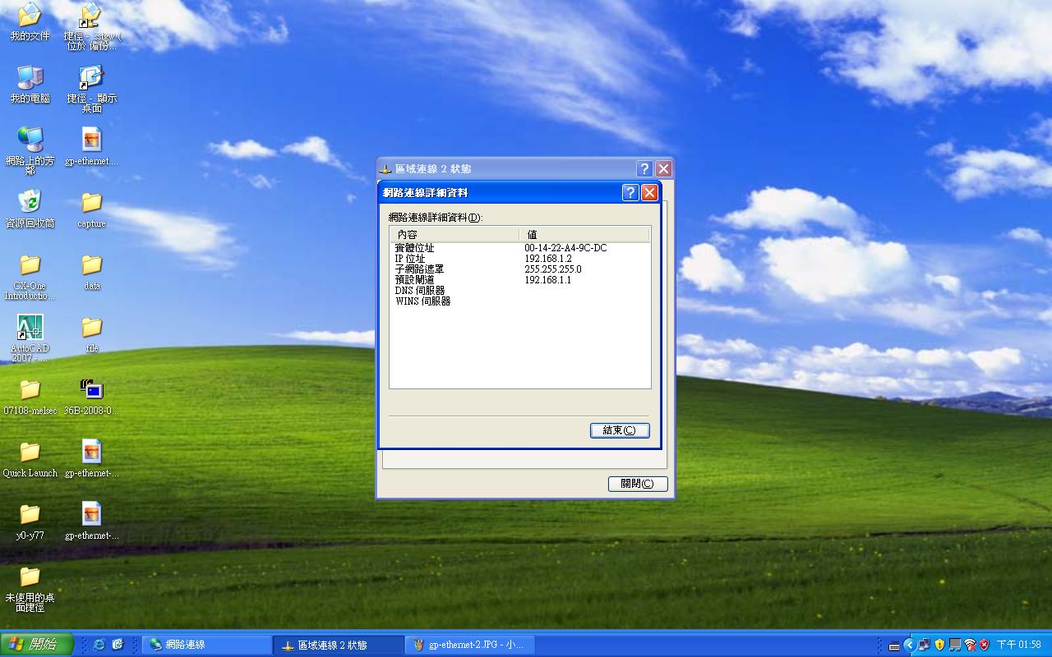Launch Internet Explorer from quick launch
This screenshot has width=1052, height=657.
[99, 645]
